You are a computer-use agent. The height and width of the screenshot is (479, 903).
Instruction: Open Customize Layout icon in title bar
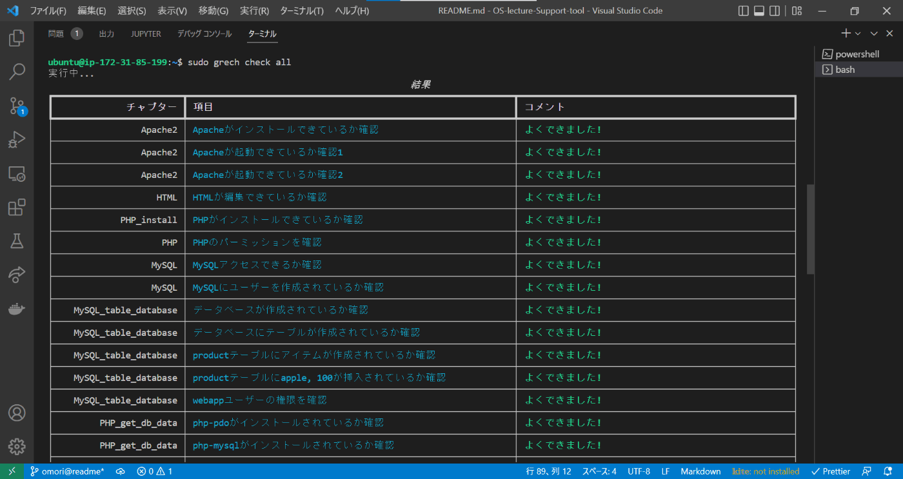[x=797, y=10]
